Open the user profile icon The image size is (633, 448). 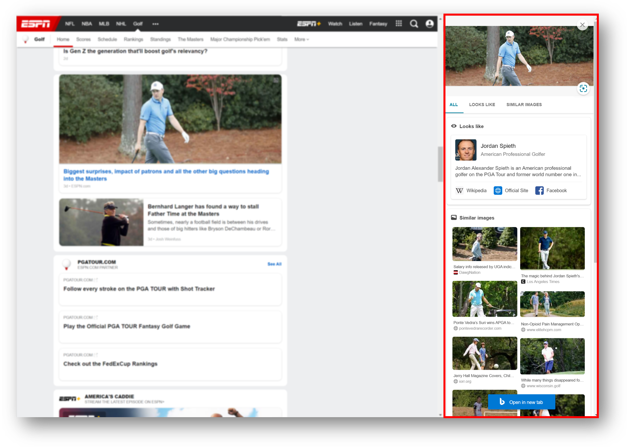coord(430,24)
